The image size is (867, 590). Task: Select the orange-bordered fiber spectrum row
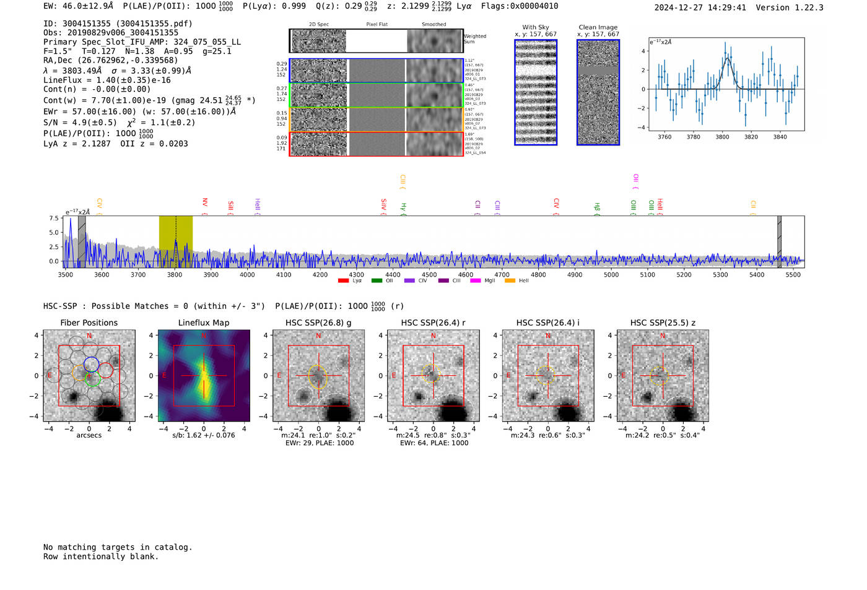(376, 119)
